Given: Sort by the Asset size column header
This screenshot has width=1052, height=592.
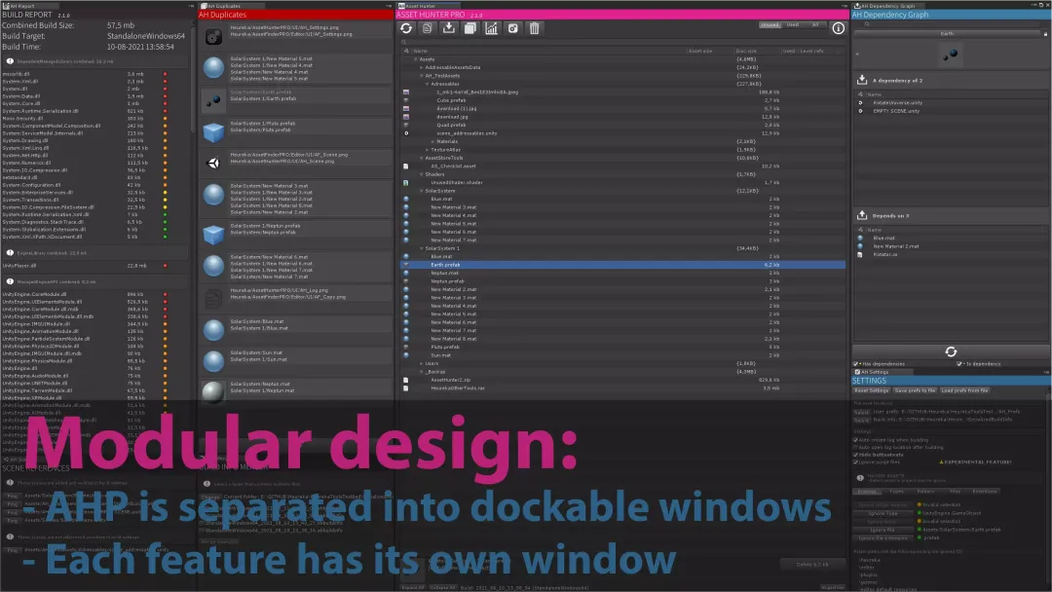Looking at the screenshot, I should click(699, 51).
